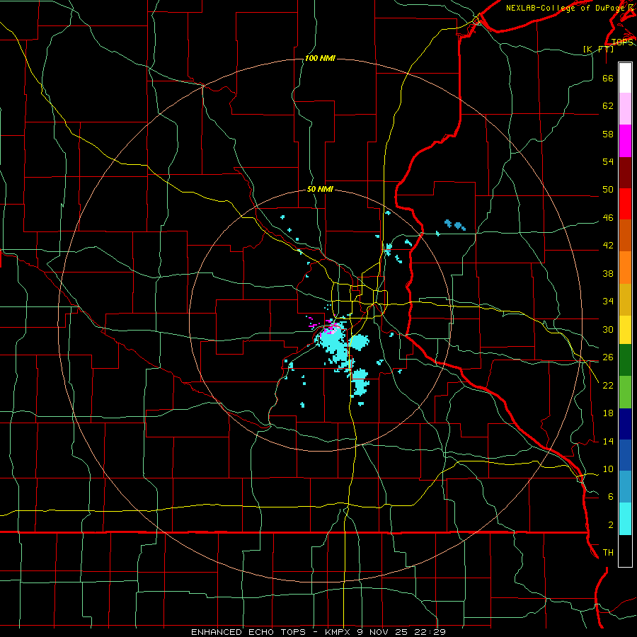Click the magenta 58 kft legend swatch
The width and height of the screenshot is (637, 637).
625,141
